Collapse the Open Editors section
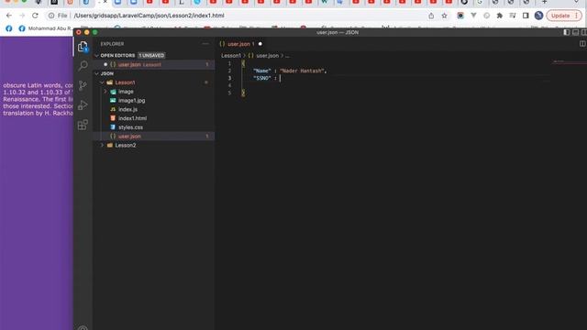 pyautogui.click(x=97, y=55)
